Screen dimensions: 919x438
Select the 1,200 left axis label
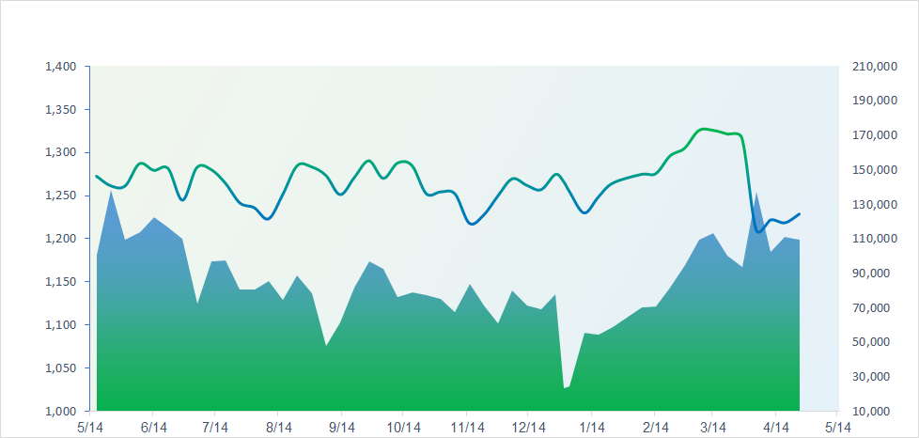click(x=59, y=239)
